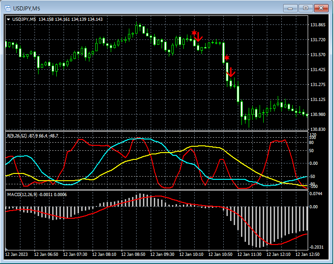Minimize the USDJPY,M5 chart window
The height and width of the screenshot is (264, 334).
pos(290,8)
